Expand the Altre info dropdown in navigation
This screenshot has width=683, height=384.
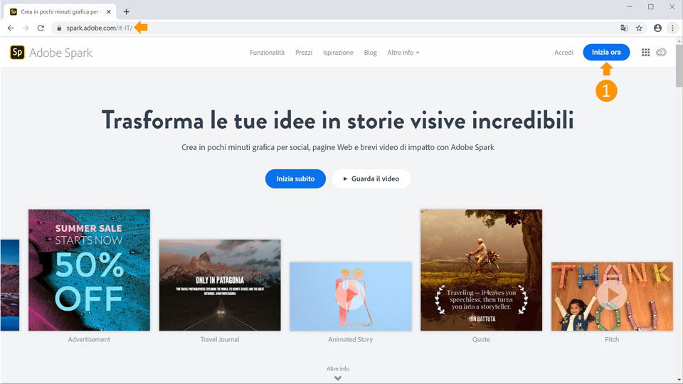click(x=403, y=53)
